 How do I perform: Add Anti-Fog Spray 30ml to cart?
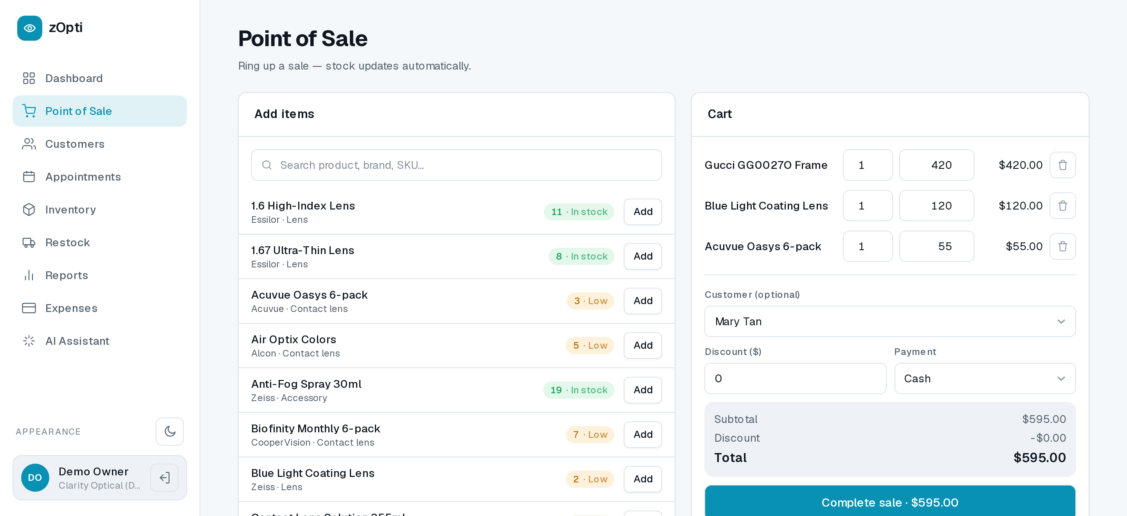click(x=643, y=390)
